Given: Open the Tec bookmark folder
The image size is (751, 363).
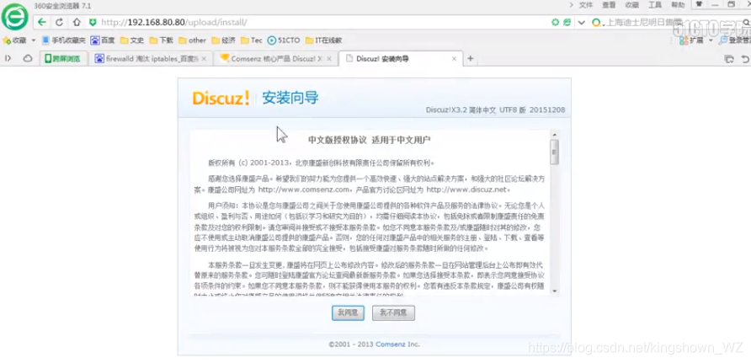Looking at the screenshot, I should (252, 40).
